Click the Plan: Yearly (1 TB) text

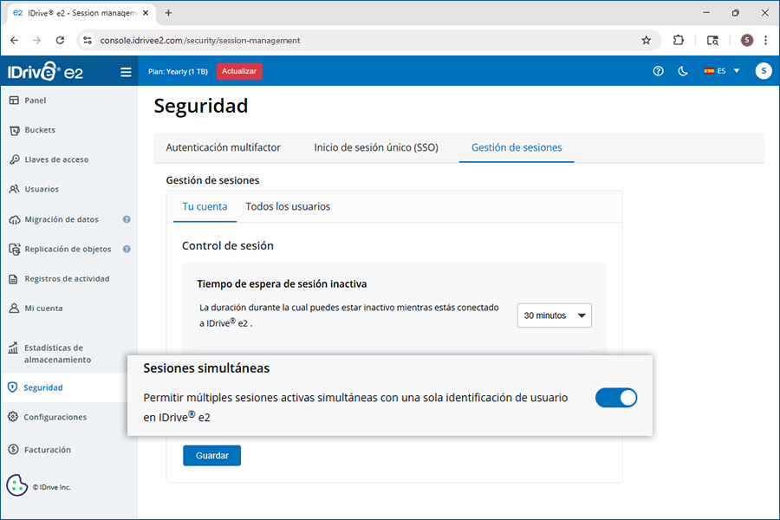click(x=178, y=71)
